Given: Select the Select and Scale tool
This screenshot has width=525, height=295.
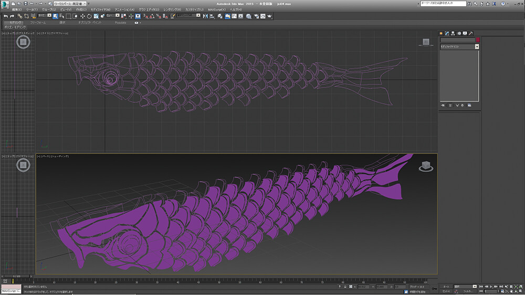Looking at the screenshot, I should [x=96, y=16].
